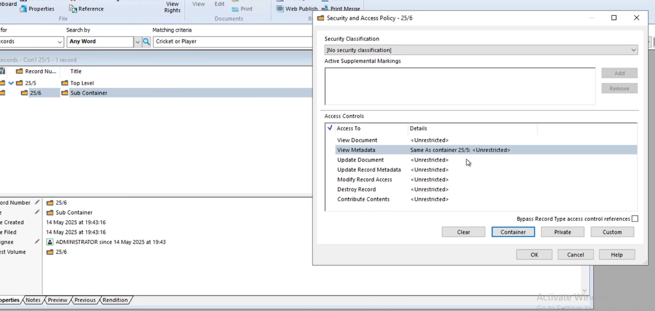Collapse the 25/5 Top Level tree node
The width and height of the screenshot is (655, 311).
point(11,83)
